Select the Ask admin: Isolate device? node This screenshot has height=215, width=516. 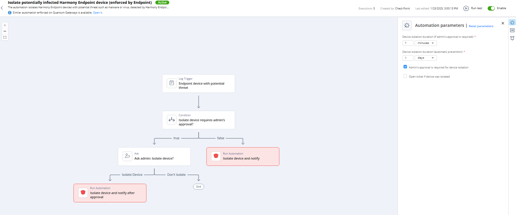click(154, 157)
